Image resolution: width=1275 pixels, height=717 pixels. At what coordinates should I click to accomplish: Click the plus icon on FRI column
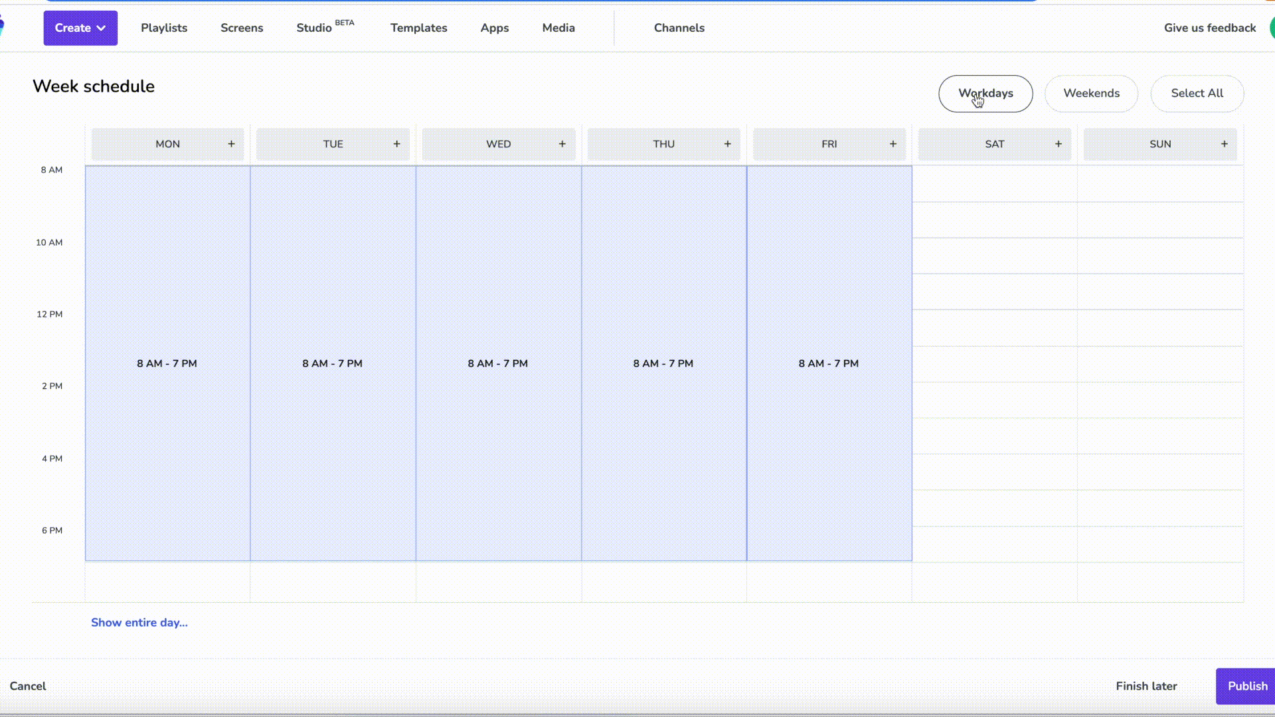click(x=893, y=143)
